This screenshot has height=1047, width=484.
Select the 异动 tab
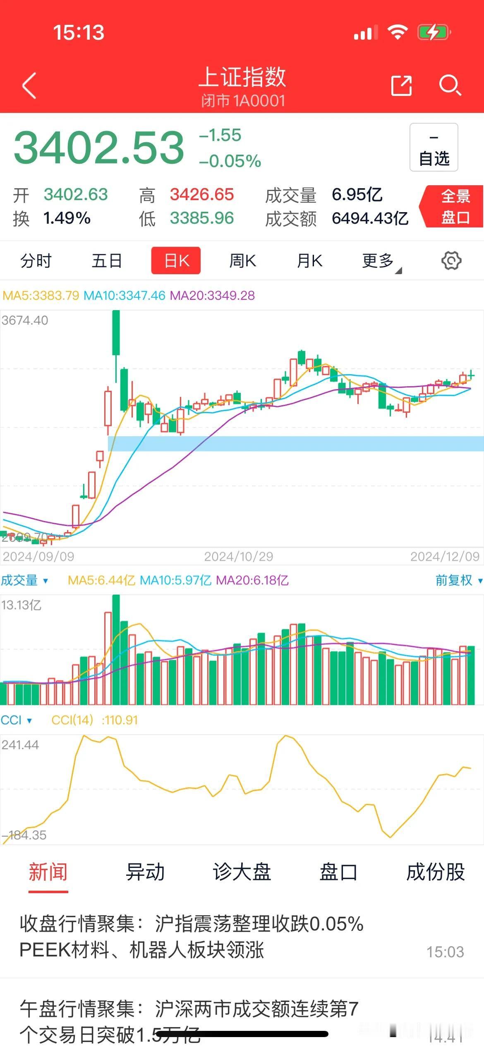(x=145, y=872)
